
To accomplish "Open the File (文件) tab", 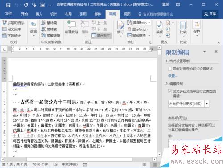I will 8,14.
